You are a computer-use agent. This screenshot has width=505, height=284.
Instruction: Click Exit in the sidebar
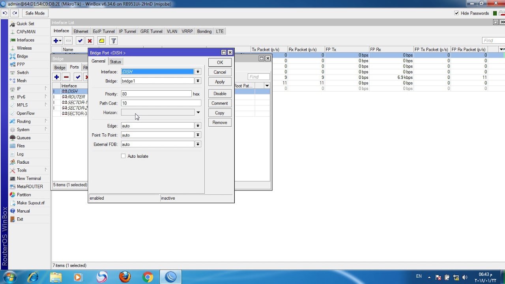point(20,219)
